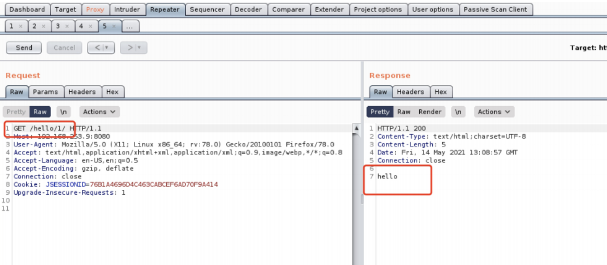The image size is (607, 265).
Task: Open the Request Actions dropdown
Action: click(100, 111)
